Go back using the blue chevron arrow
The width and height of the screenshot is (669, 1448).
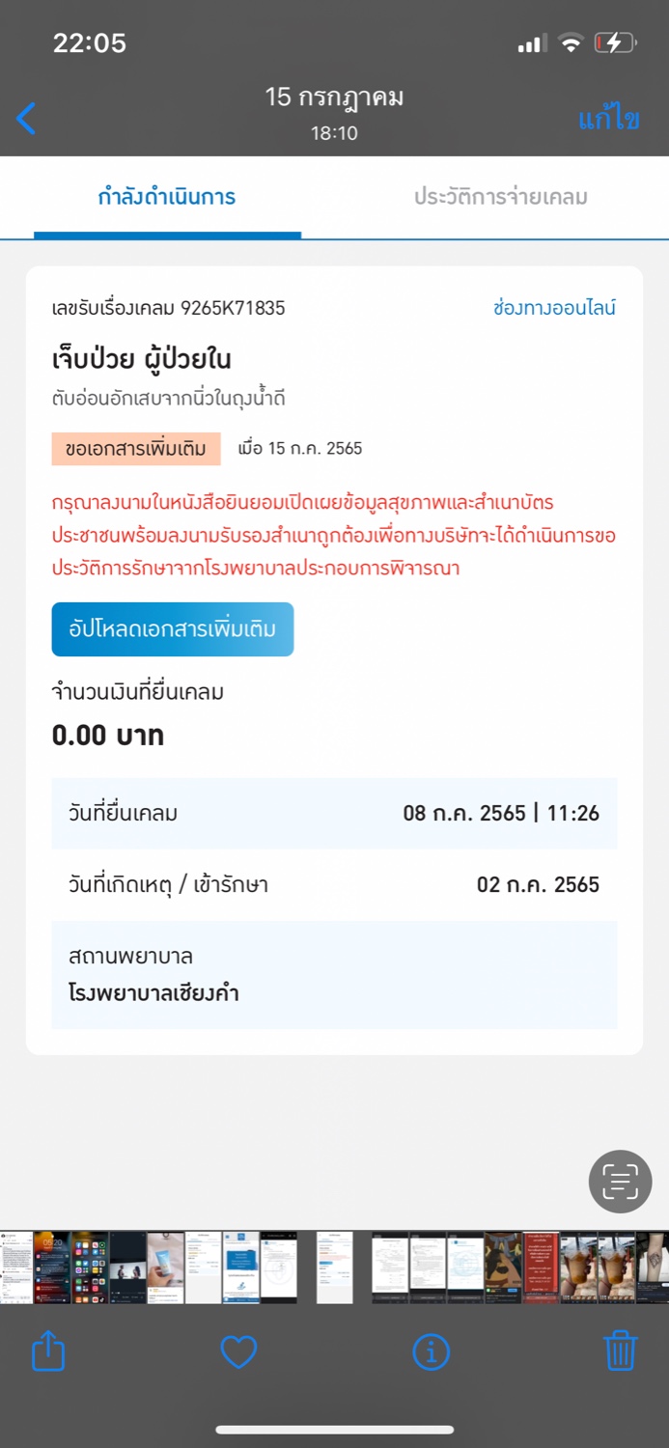tap(26, 119)
